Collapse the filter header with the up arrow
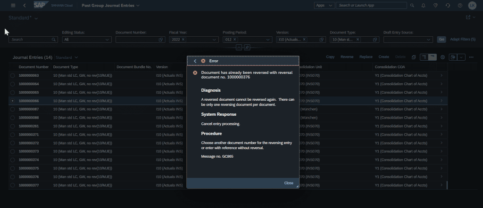 (239, 48)
